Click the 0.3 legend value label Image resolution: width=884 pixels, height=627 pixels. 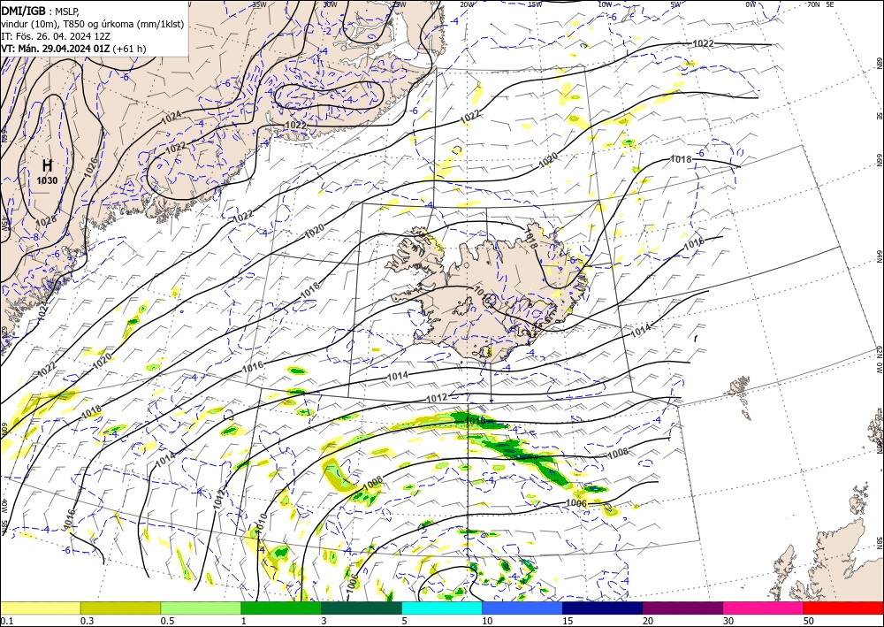87,621
